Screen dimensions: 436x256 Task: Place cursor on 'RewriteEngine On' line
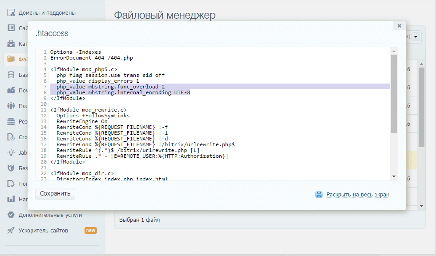pos(82,121)
